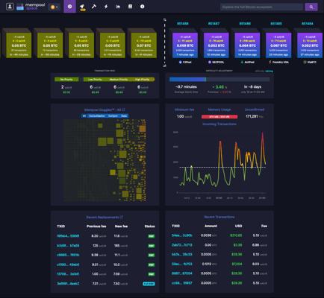This screenshot has width=324, height=298.
Task: Expand the Bitcoin network selector dropdown
Action: (54, 7)
